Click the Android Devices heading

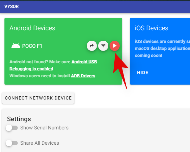[32, 28]
